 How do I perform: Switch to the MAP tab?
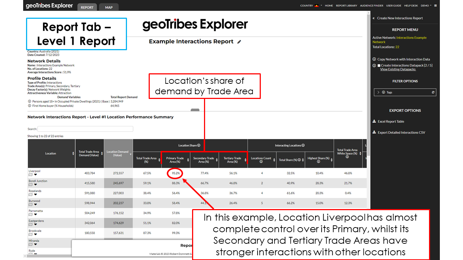pyautogui.click(x=109, y=7)
